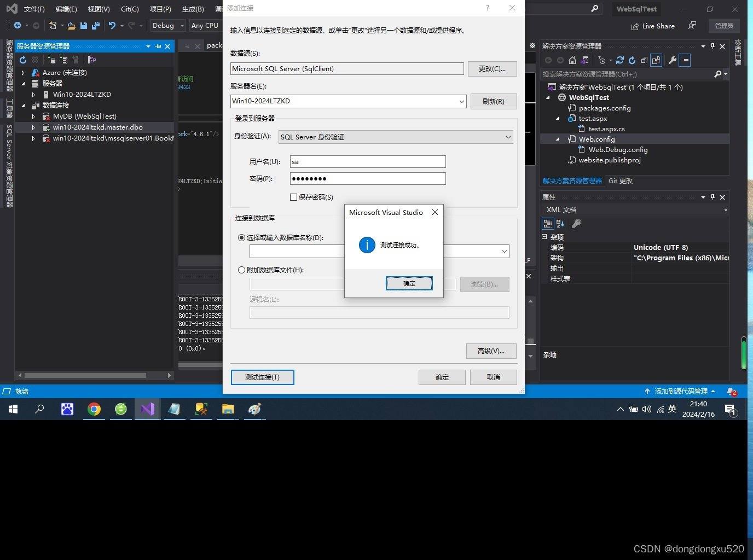Click Connect to Server icon in Server Explorer

(63, 60)
